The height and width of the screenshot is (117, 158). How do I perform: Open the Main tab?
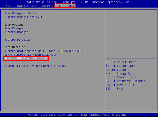click(x=9, y=6)
